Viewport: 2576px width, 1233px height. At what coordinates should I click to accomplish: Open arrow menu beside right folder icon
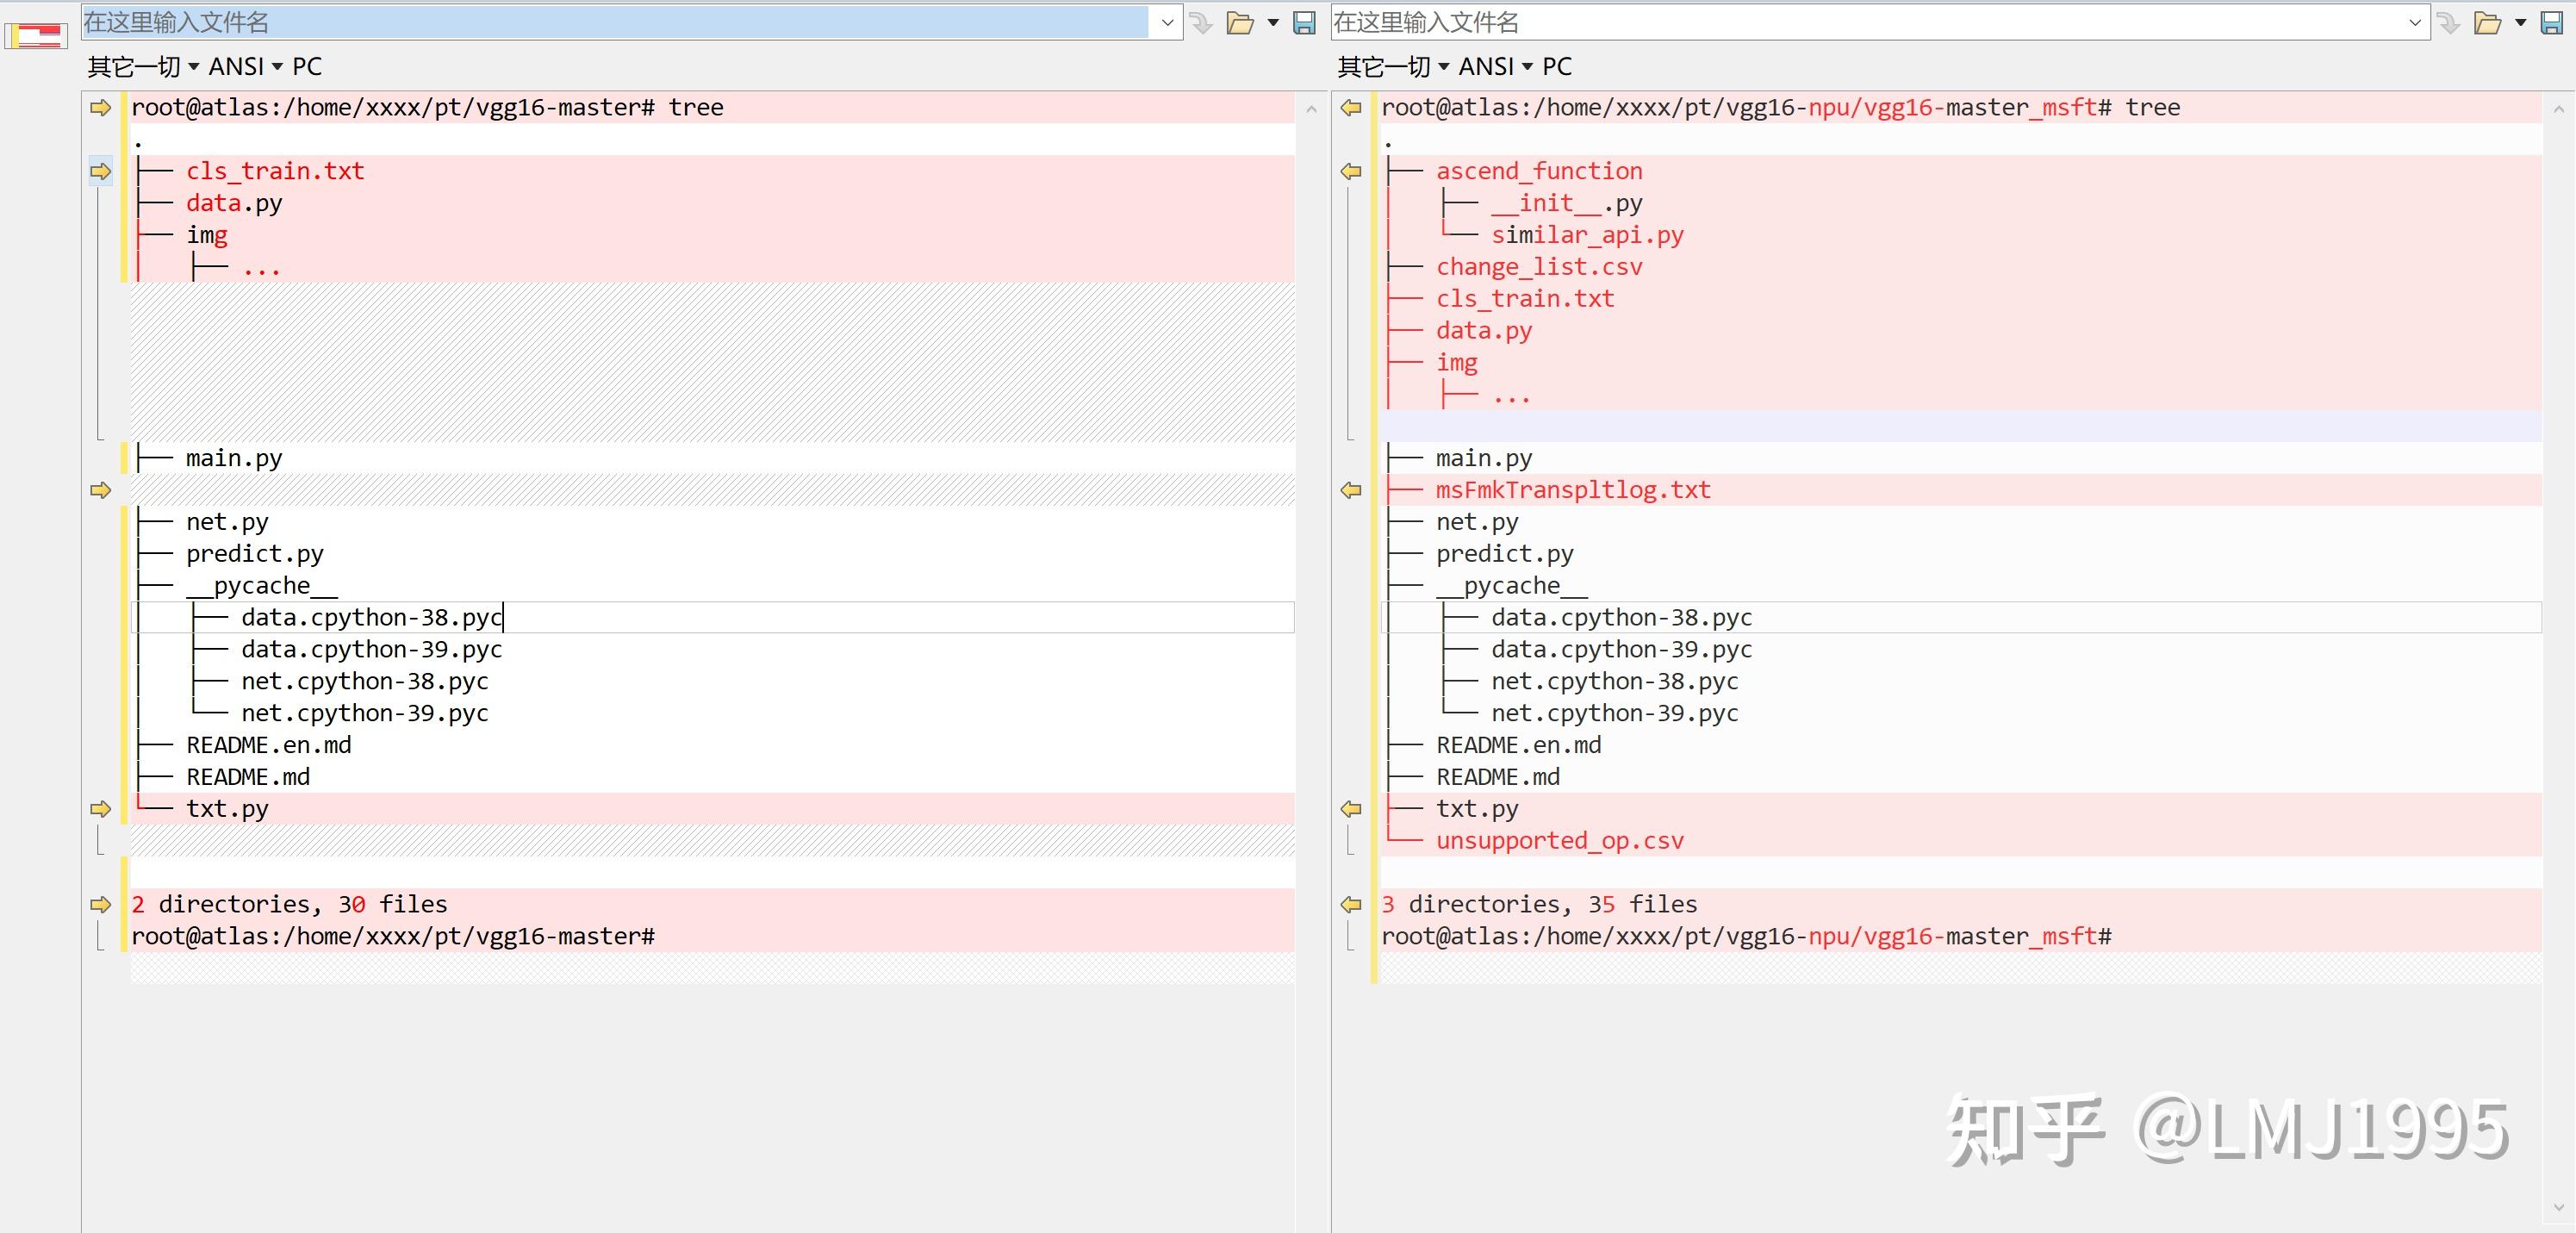pyautogui.click(x=2520, y=22)
